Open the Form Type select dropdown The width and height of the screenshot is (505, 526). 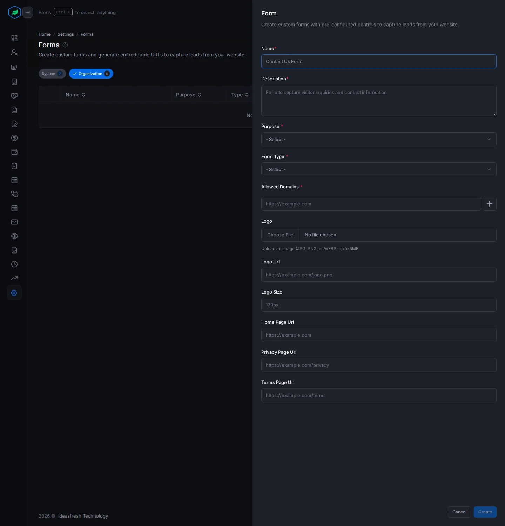[x=379, y=169]
